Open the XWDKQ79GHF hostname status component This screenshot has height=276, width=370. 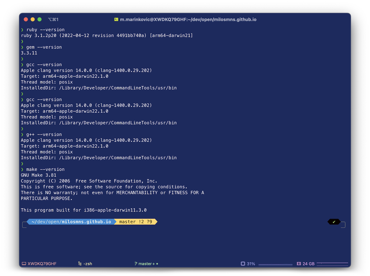pyautogui.click(x=39, y=264)
